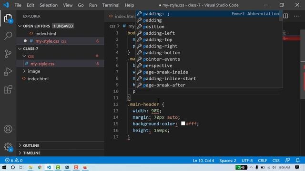The image size is (305, 171).
Task: Open the Source Control view icon
Action: (x=8, y=54)
